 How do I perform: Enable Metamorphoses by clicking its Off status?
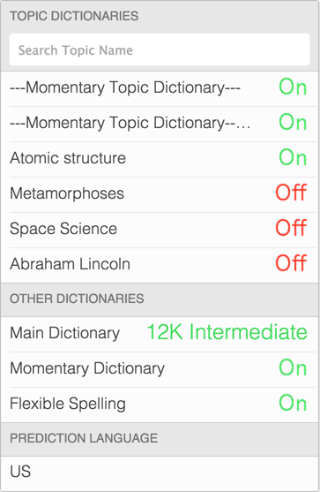[291, 193]
